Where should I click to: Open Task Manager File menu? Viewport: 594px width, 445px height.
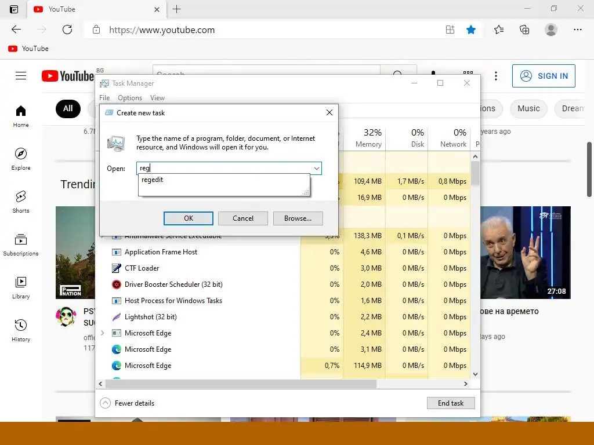(x=104, y=98)
